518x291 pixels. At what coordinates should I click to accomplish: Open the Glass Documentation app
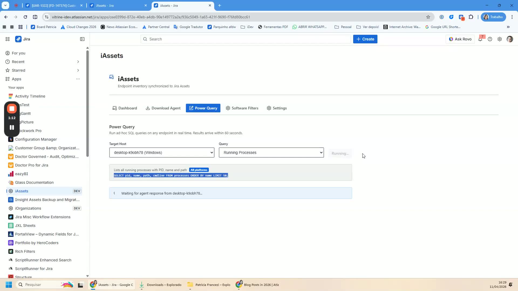34,182
